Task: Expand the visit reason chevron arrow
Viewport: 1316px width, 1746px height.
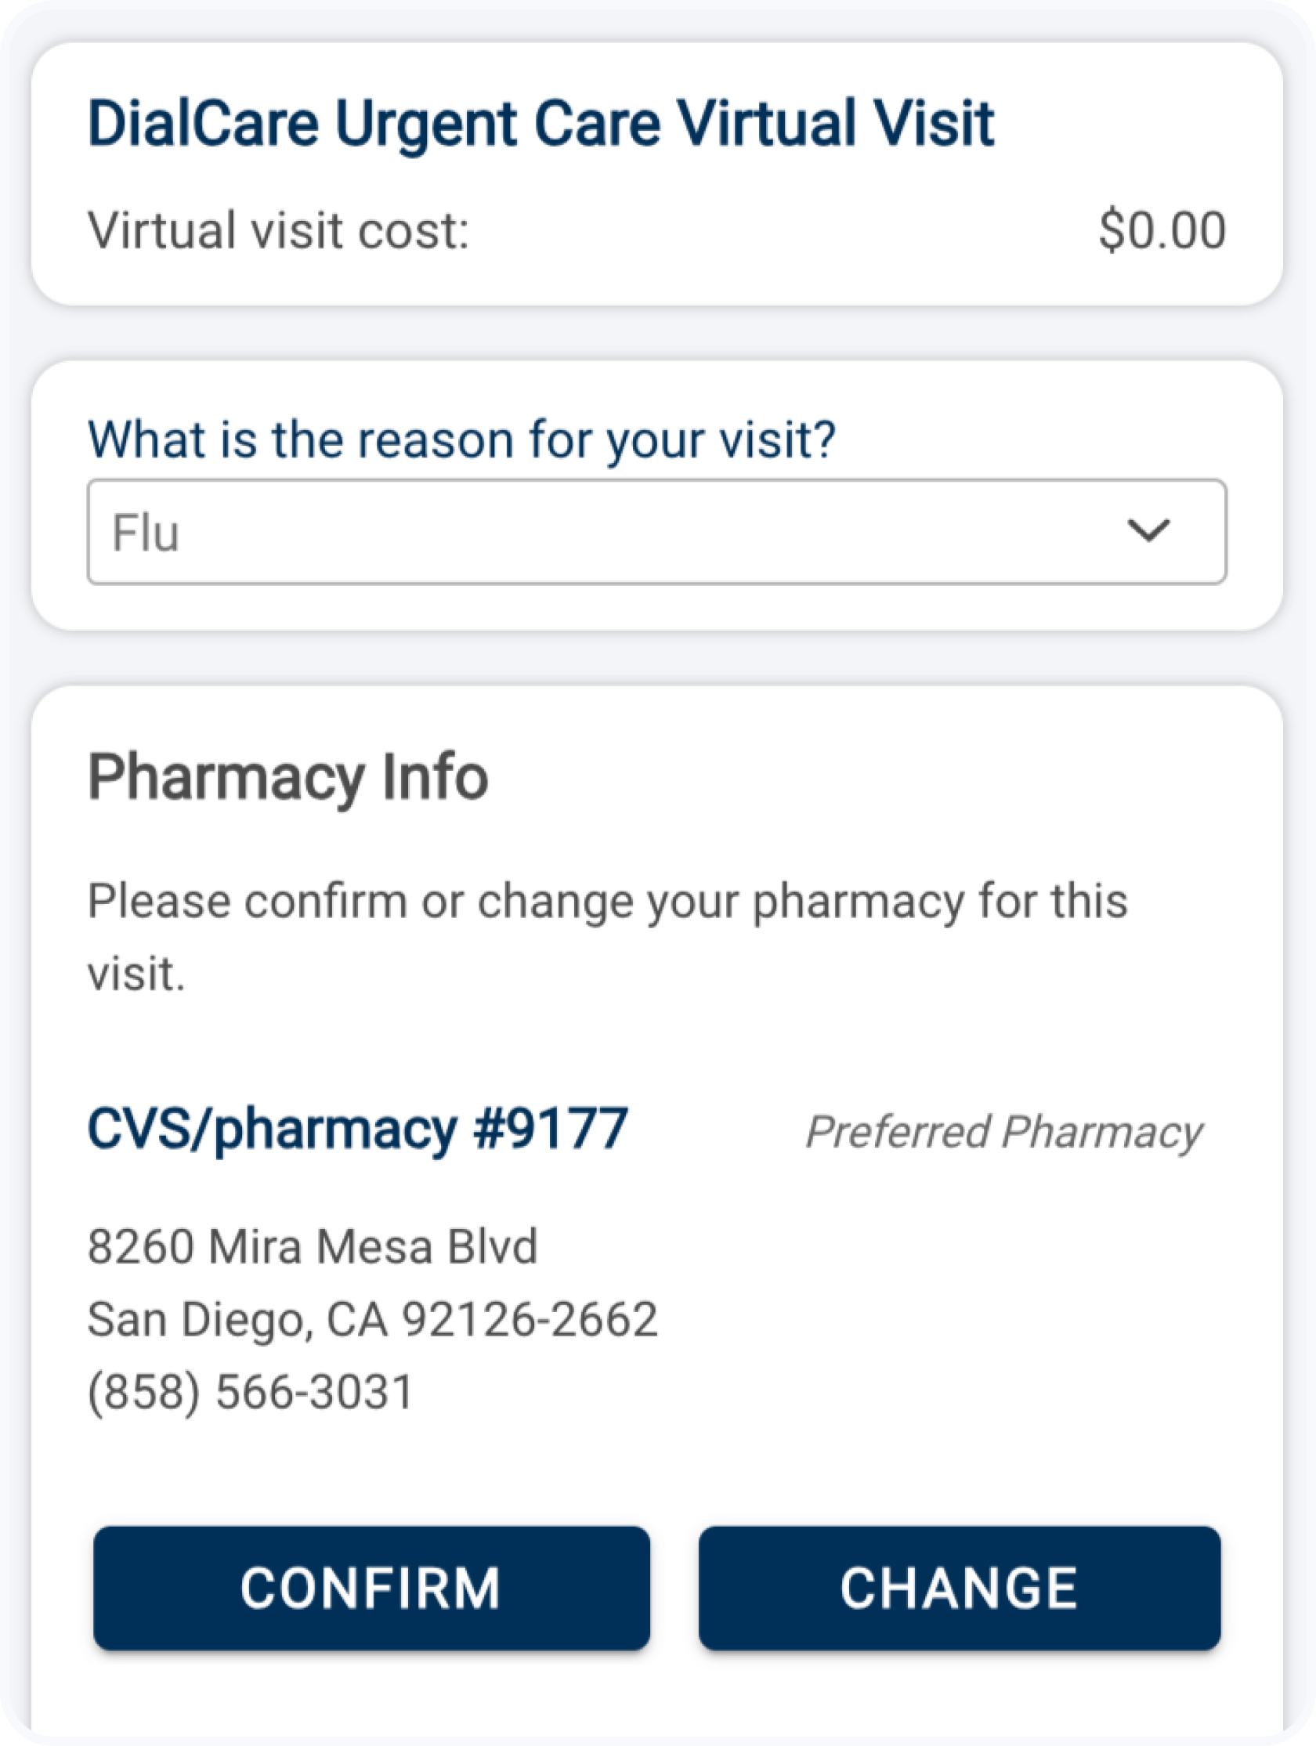Action: click(1147, 530)
